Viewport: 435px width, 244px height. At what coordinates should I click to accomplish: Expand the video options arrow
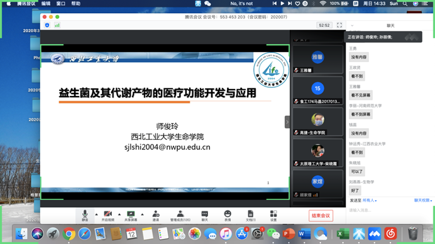(x=119, y=215)
